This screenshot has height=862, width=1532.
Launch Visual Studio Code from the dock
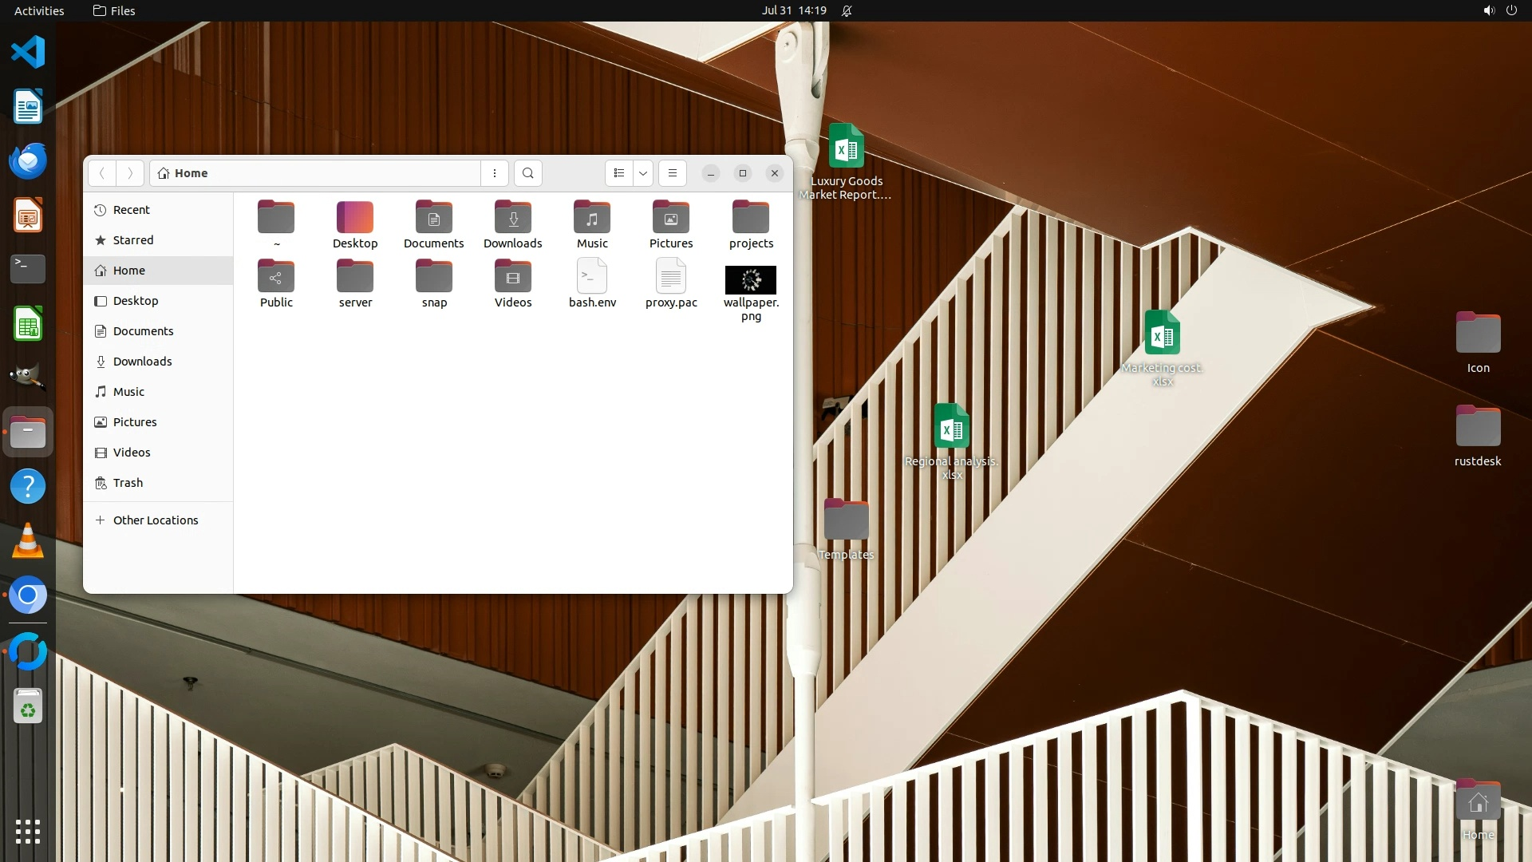pyautogui.click(x=28, y=53)
